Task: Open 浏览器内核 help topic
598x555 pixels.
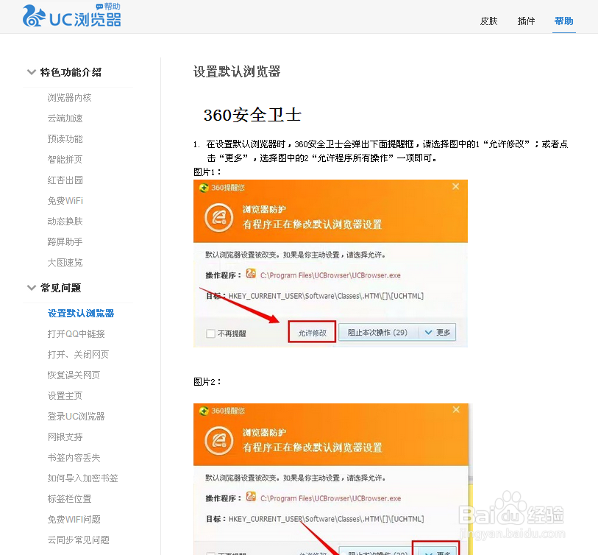Action: 69,98
